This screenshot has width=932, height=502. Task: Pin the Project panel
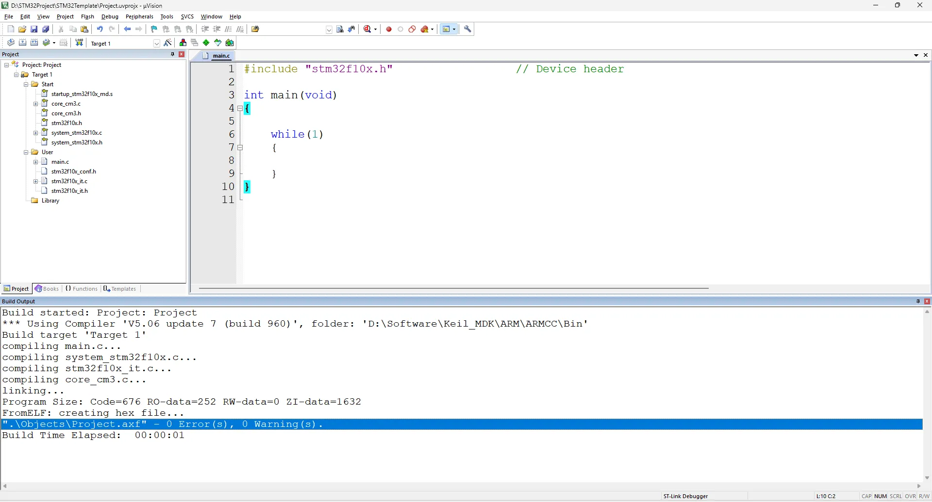pyautogui.click(x=172, y=54)
